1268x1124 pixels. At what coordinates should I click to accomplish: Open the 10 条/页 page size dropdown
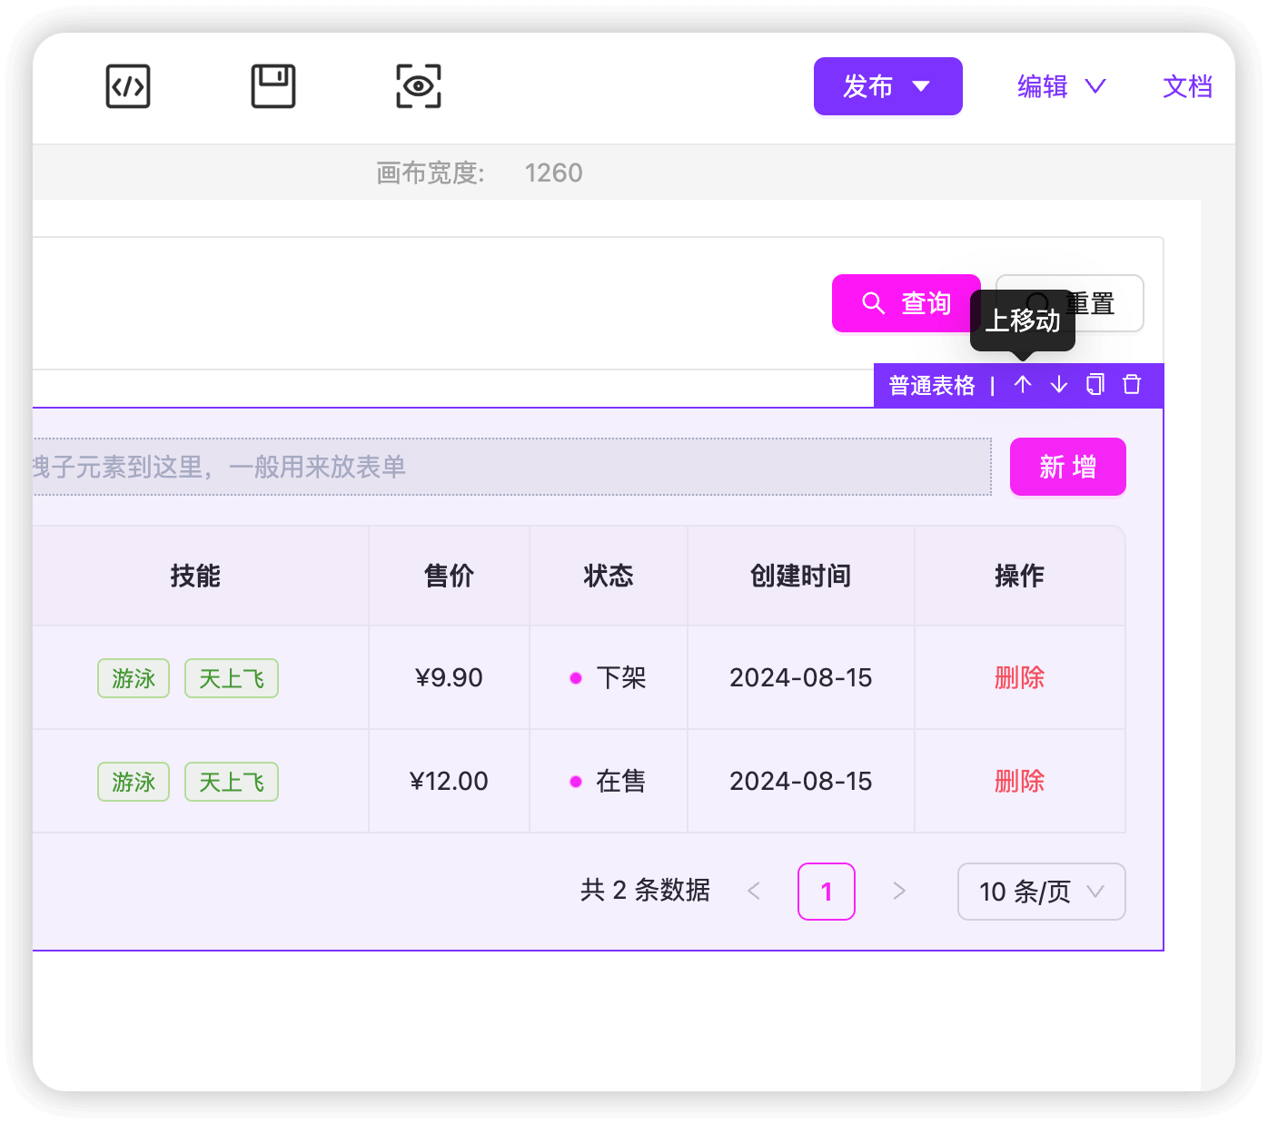[x=1042, y=892]
